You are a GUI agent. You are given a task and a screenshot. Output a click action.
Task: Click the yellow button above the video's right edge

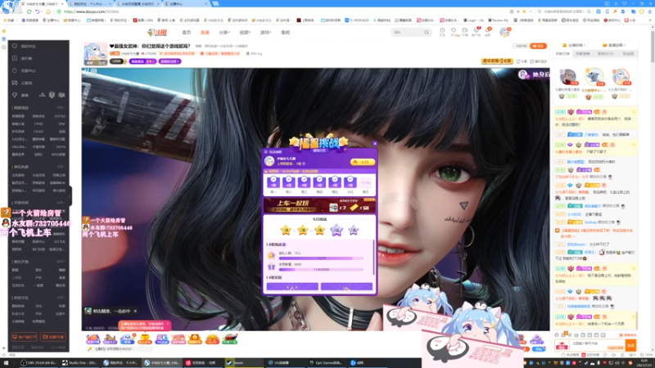(x=497, y=61)
